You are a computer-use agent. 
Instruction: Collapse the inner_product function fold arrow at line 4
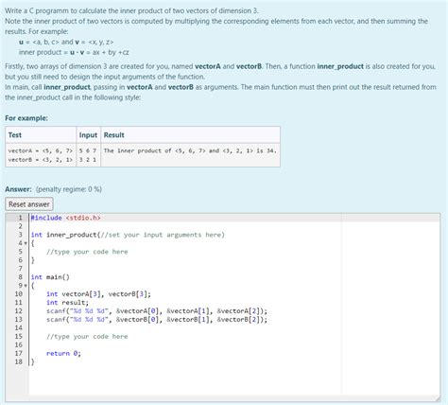pyautogui.click(x=26, y=243)
